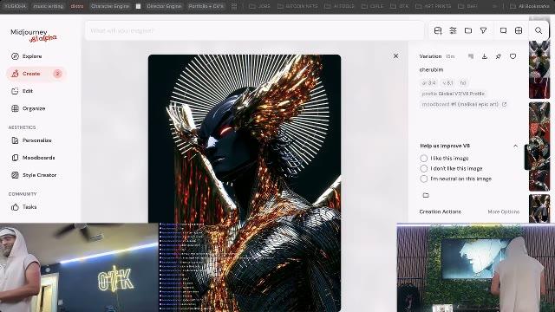The width and height of the screenshot is (555, 312).
Task: Open the JOBS bookmarks folder
Action: point(260,6)
